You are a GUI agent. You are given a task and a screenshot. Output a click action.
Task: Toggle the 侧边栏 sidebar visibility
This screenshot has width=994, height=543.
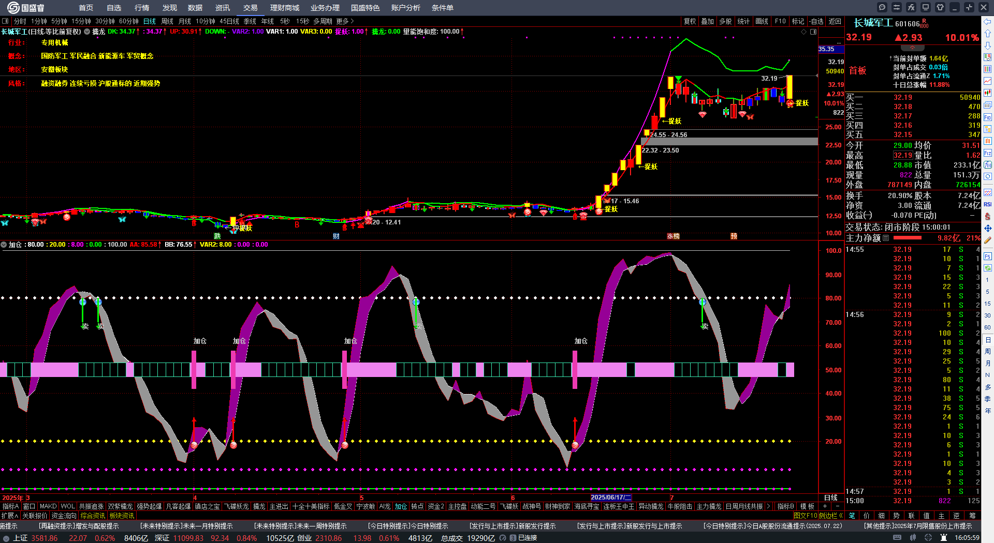click(x=831, y=515)
